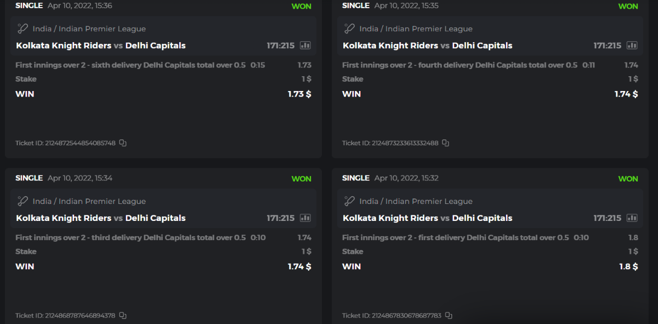
Task: Copy ticket ID ending in 332488
Action: (445, 143)
